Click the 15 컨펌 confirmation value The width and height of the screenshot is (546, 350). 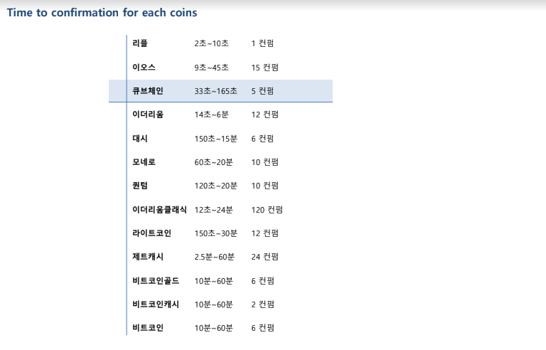(x=265, y=68)
